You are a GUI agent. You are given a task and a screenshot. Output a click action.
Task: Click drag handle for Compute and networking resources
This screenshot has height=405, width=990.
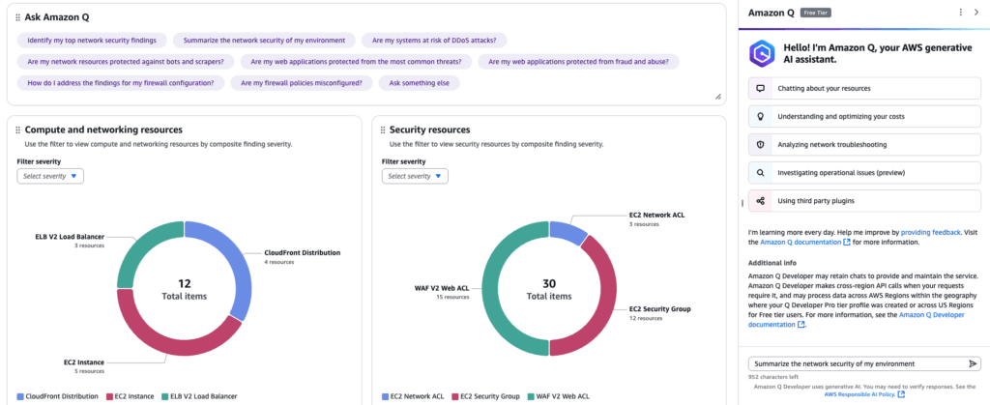click(x=17, y=130)
